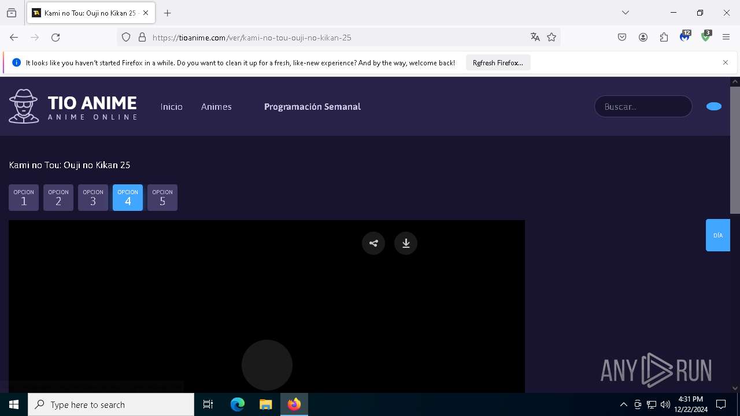Screen dimensions: 740x416
Task: Select Opcion 3 video server
Action: [x=93, y=198]
